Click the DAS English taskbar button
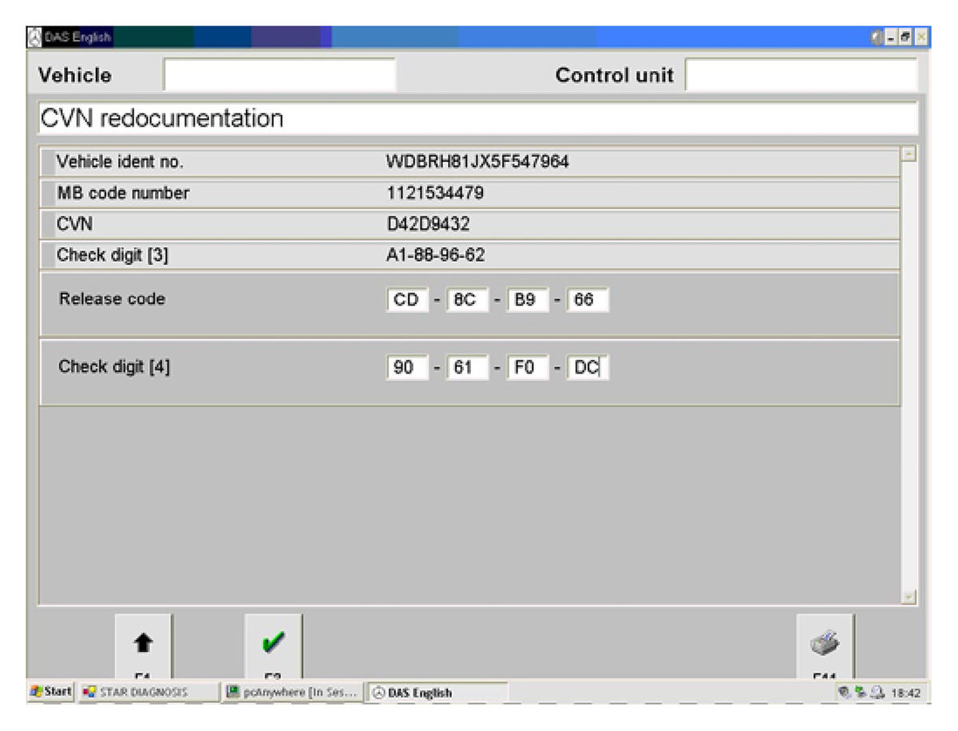958x731 pixels. coord(435,693)
